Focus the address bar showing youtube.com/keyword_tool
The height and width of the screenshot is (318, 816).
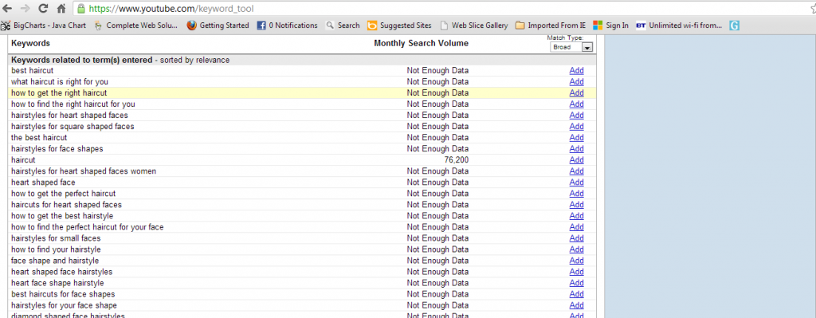442,9
